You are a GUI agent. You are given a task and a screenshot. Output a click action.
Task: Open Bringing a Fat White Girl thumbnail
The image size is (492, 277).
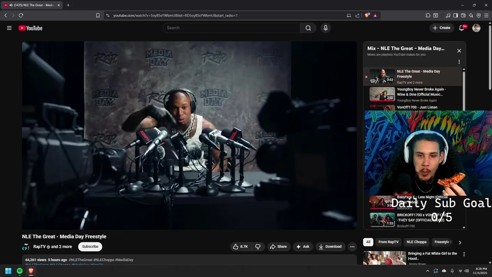point(384,258)
